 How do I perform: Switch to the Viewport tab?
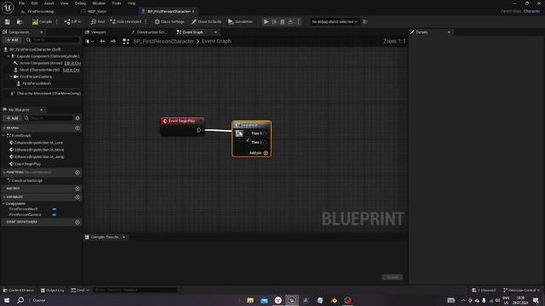(x=98, y=32)
